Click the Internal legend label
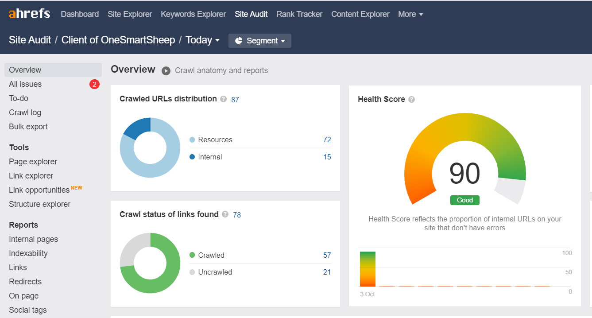Viewport: 592px width, 318px height. [210, 157]
